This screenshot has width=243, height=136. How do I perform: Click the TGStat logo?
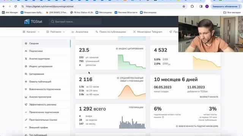[x=33, y=22]
